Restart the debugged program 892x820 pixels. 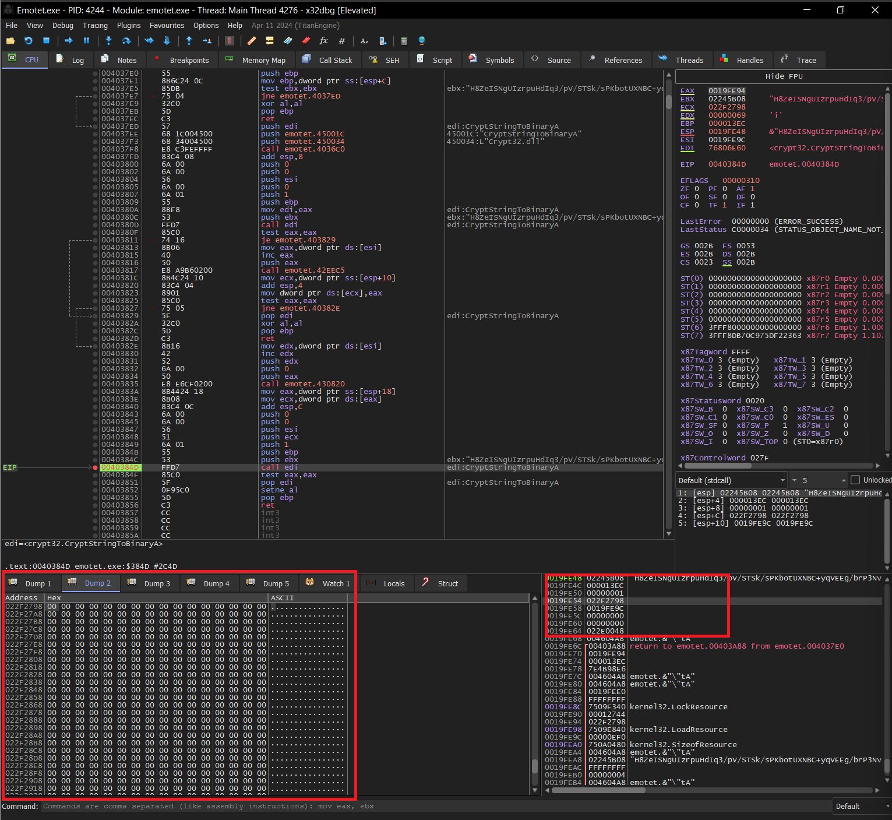(29, 41)
